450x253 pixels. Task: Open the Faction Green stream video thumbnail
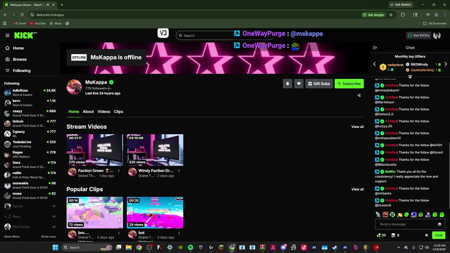pos(95,150)
